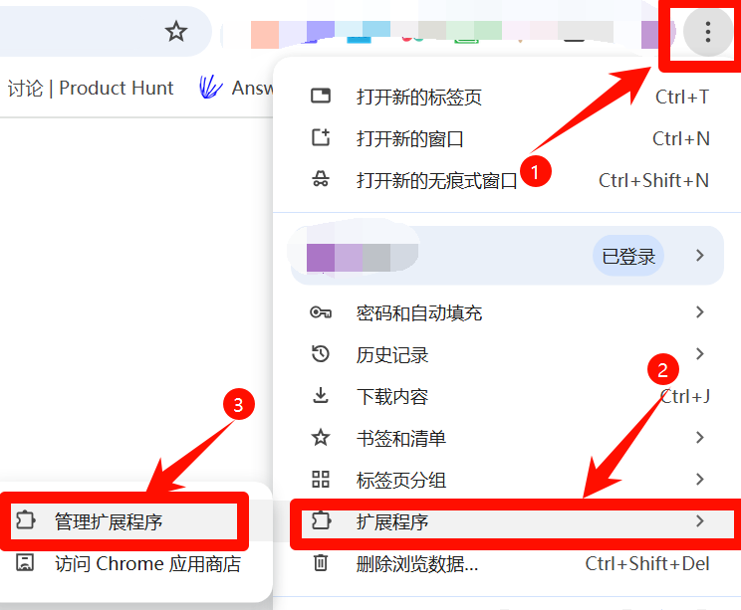Select 访问 Chrome 应用商店 in submenu

pyautogui.click(x=127, y=563)
